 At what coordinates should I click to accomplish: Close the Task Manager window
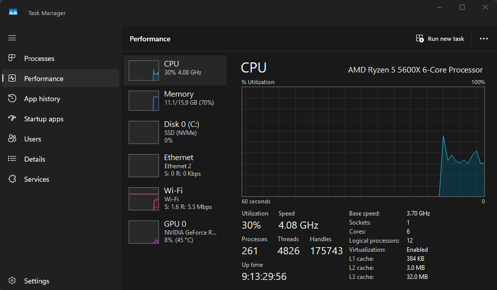[x=485, y=7]
